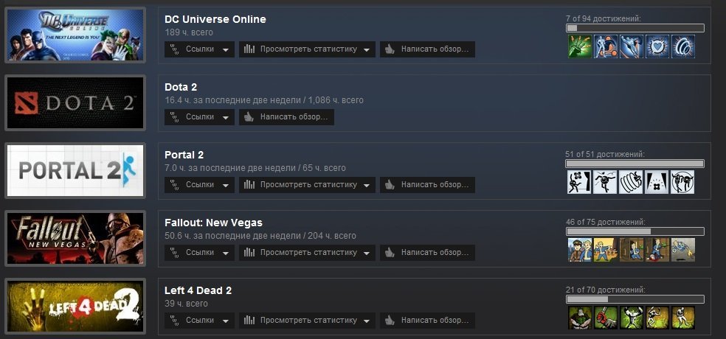Click the last Fallout: New Vegas achievement icon
The height and width of the screenshot is (339, 726).
tap(683, 250)
